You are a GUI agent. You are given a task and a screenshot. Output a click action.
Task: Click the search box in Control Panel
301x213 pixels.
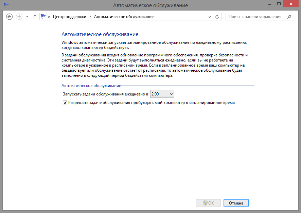point(255,17)
